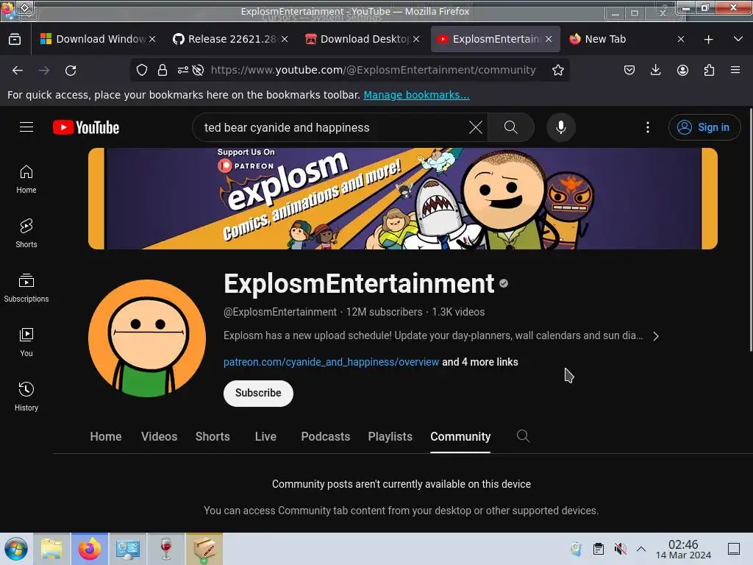Close the ExplosmEntertainment tab
Viewport: 753px width, 565px height.
pos(549,39)
